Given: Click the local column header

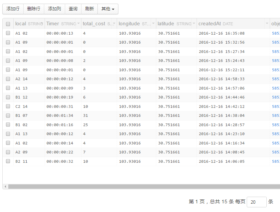Looking at the screenshot, I should (29, 24).
